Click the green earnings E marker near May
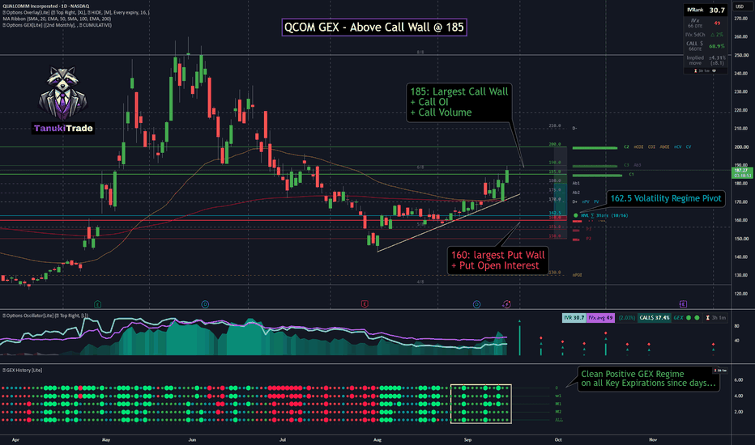The width and height of the screenshot is (755, 445). tap(97, 304)
